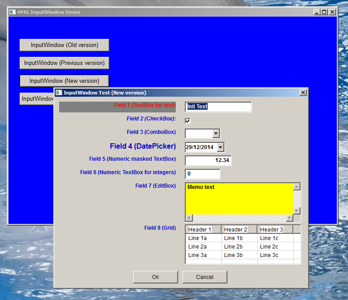Expand the Field 4 date picker calendar
Screen dimensions: 348x300
click(x=220, y=147)
